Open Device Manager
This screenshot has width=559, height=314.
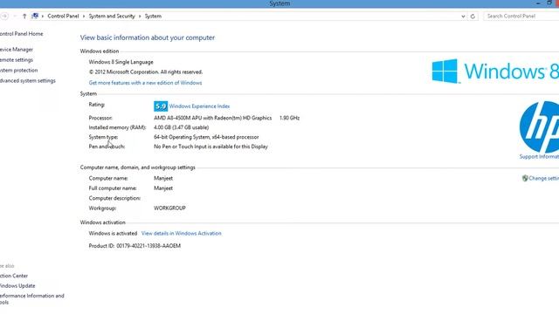click(x=16, y=50)
